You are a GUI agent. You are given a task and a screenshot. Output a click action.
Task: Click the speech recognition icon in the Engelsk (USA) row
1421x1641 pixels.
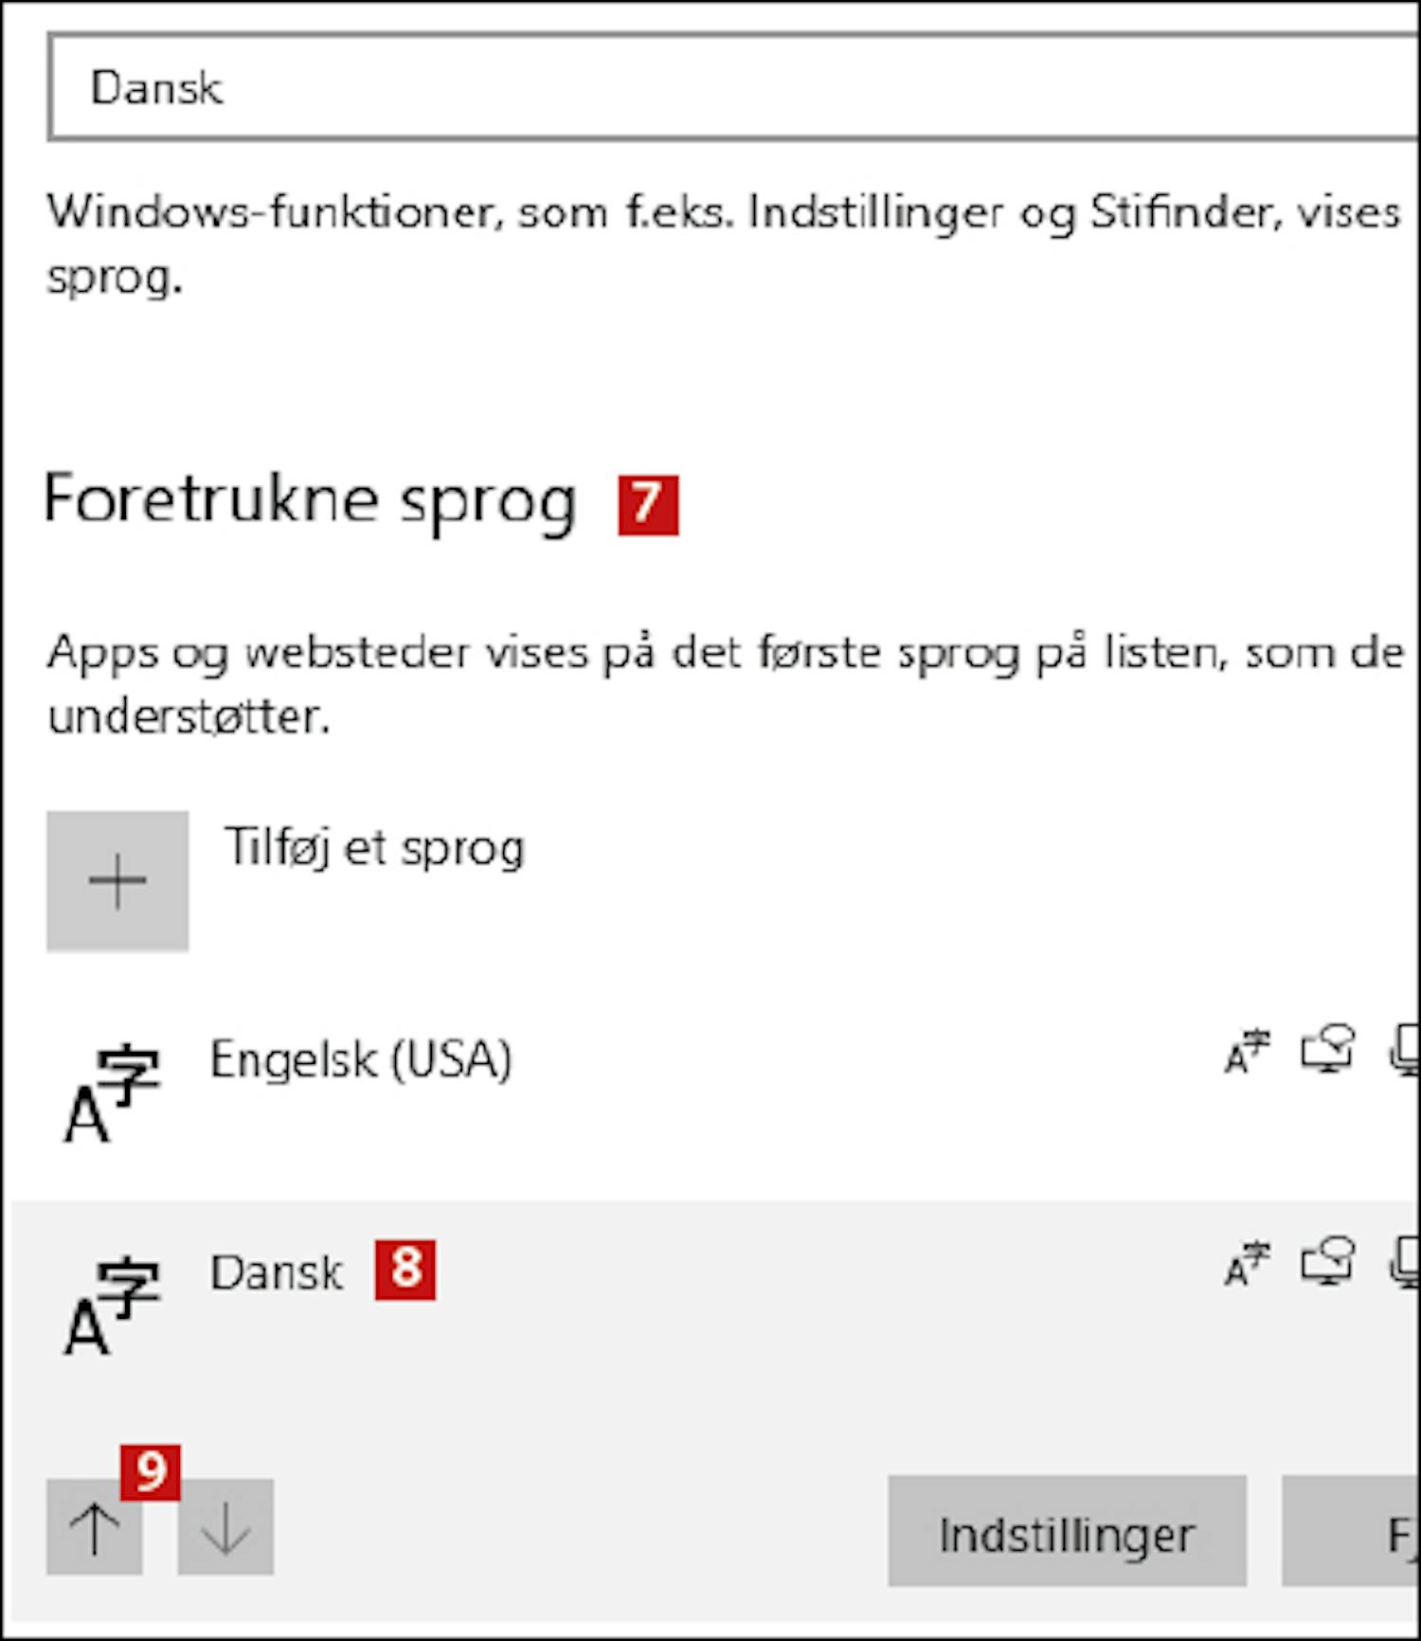1405,1051
